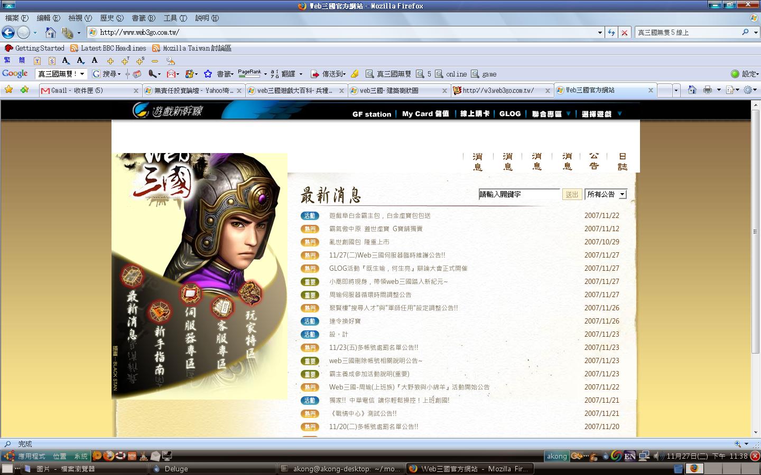Open the 檔案 (F) menu
Viewport: 761px width, 475px height.
17,18
